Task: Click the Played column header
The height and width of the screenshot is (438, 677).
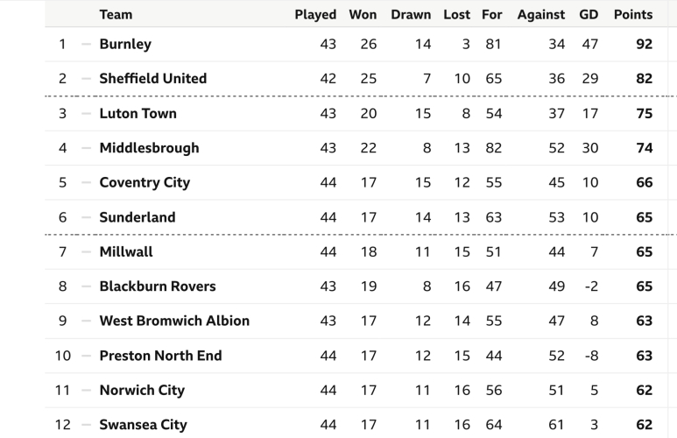Action: 315,14
